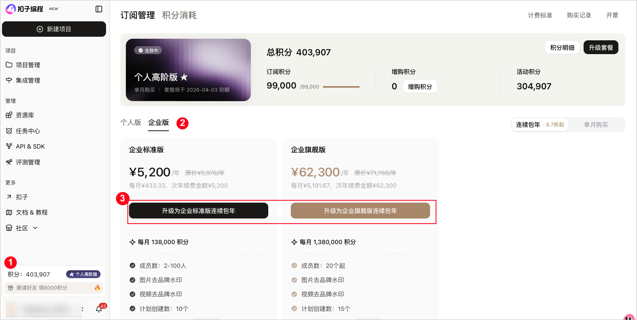This screenshot has height=320, width=637.
Task: Click the sparkle icon beside 每月 1,380,000 积分
Action: click(294, 242)
